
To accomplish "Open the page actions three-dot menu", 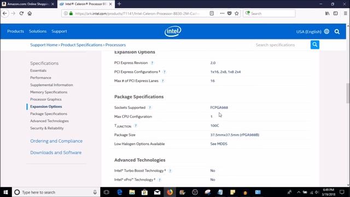I will [x=222, y=13].
